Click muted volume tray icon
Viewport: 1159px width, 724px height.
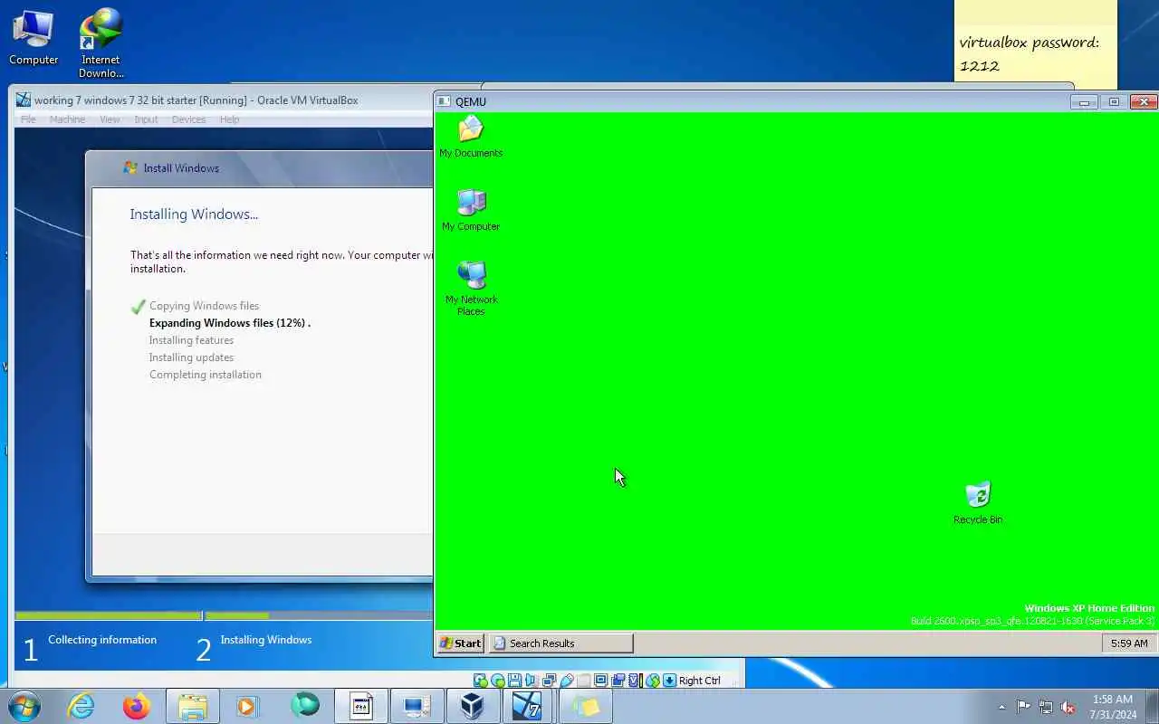(x=1068, y=707)
